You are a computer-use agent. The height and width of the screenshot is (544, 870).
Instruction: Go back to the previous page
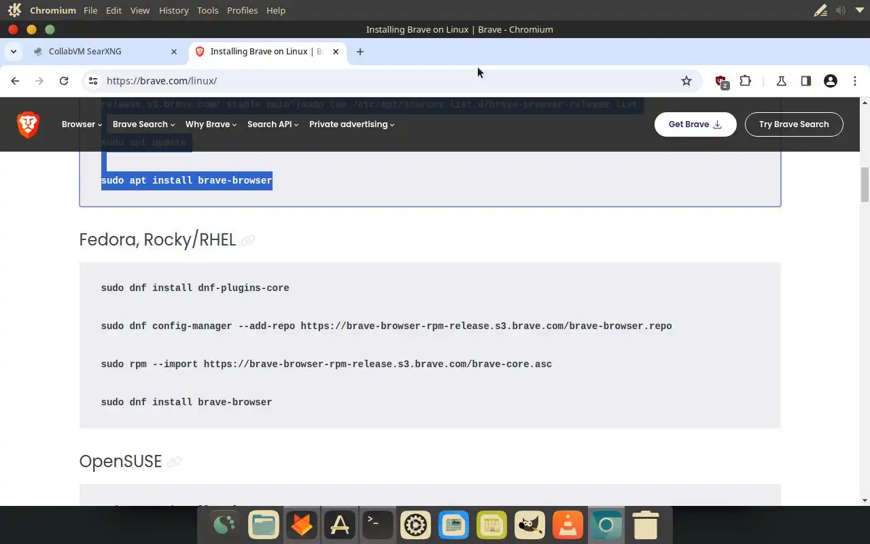click(x=15, y=81)
